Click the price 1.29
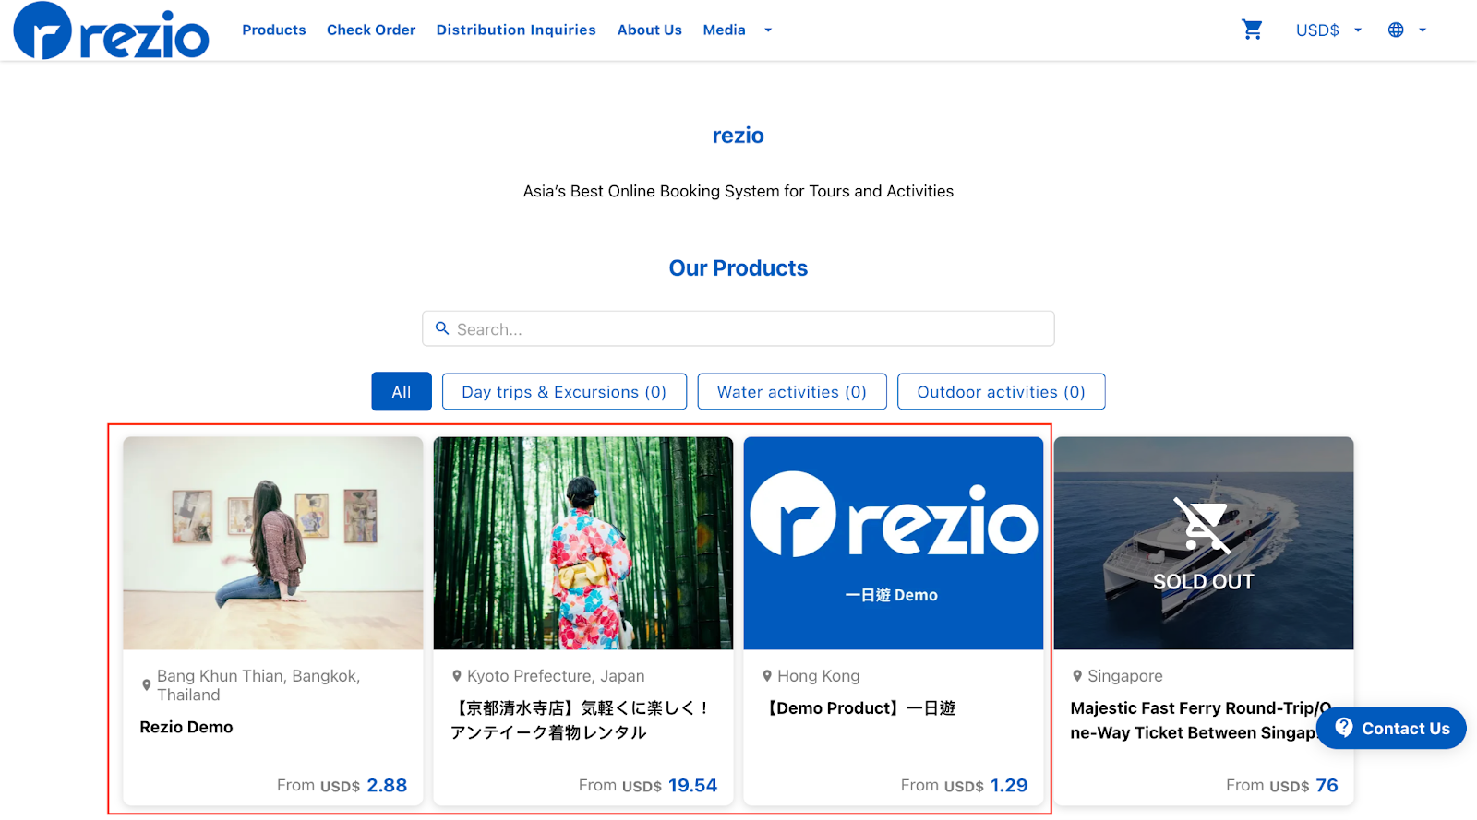 1009,785
